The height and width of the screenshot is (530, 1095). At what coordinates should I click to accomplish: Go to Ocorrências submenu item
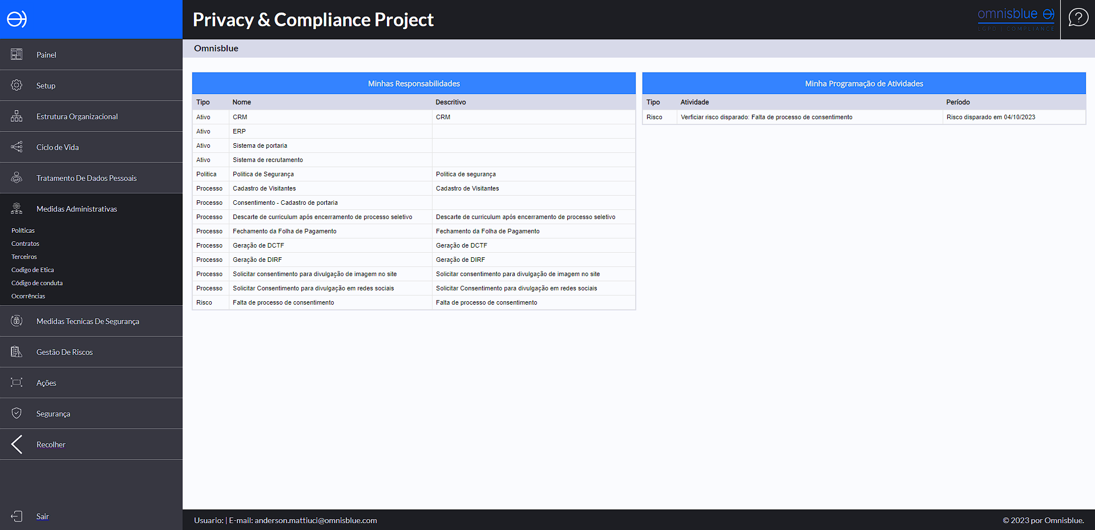(28, 296)
